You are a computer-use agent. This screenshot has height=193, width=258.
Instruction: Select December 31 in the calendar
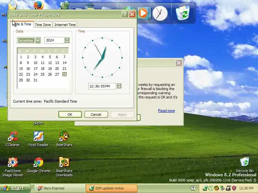tap(35, 80)
